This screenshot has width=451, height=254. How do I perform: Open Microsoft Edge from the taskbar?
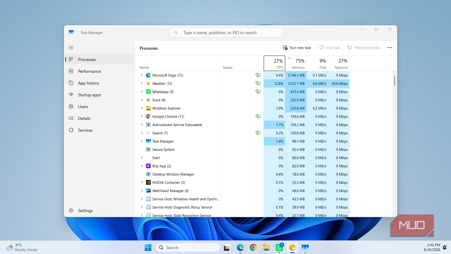(240, 247)
